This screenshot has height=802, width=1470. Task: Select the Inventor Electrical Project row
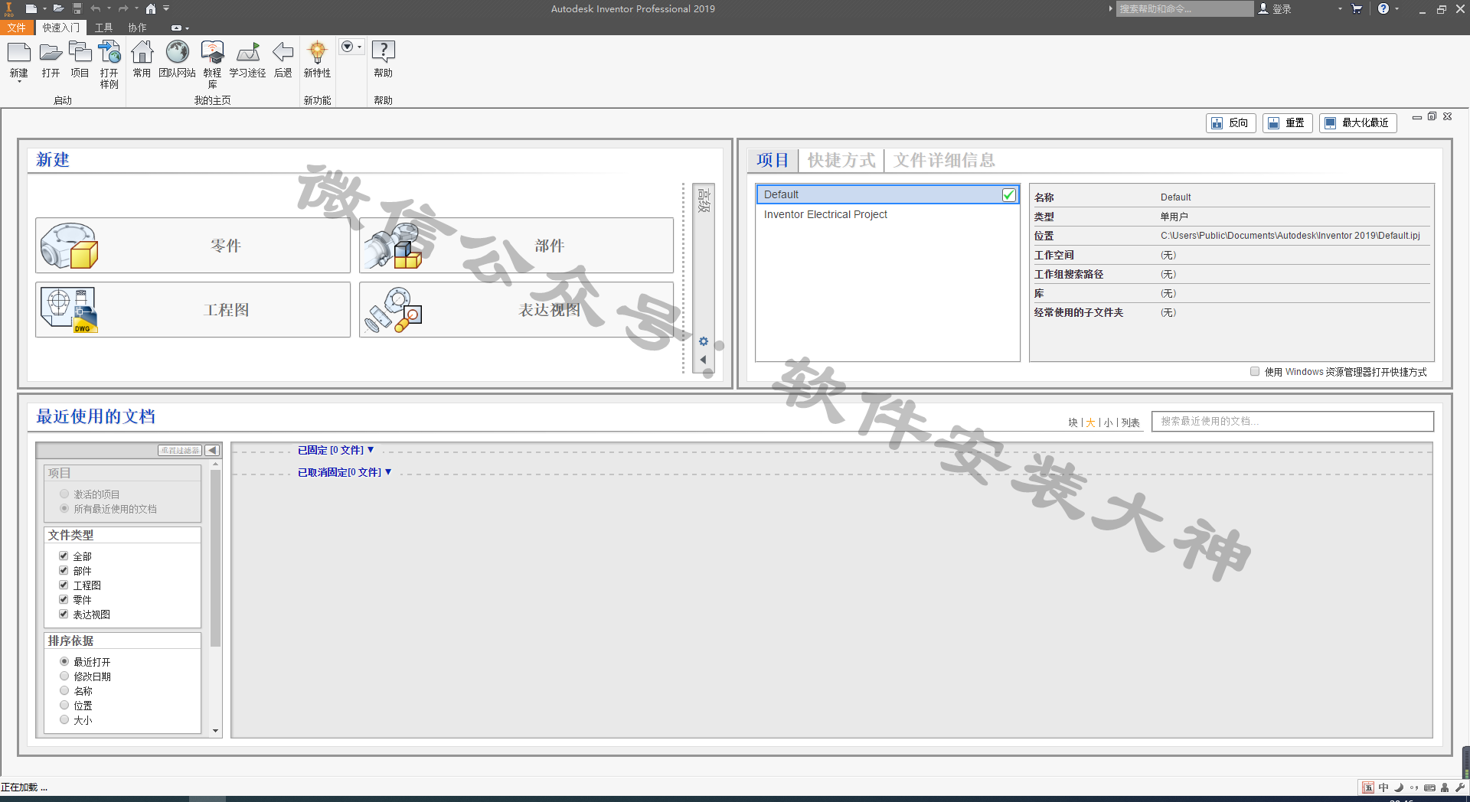tap(887, 215)
